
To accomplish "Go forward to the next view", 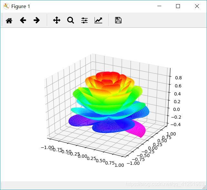I will 36,20.
